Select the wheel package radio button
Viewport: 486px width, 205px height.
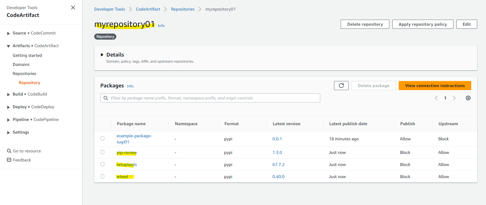click(x=102, y=176)
